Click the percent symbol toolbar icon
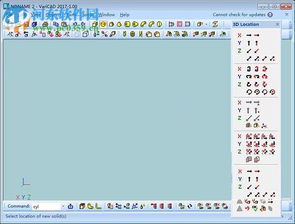This screenshot has height=224, width=295. point(104,34)
